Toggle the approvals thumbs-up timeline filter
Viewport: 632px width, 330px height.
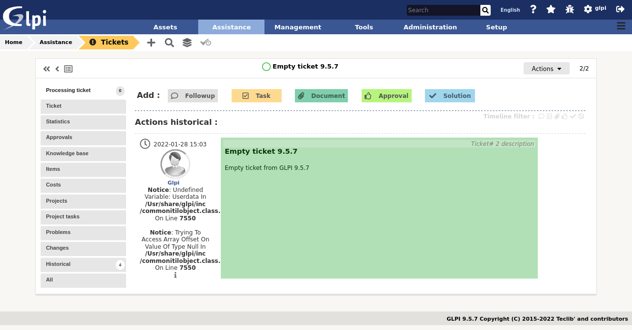click(x=564, y=116)
